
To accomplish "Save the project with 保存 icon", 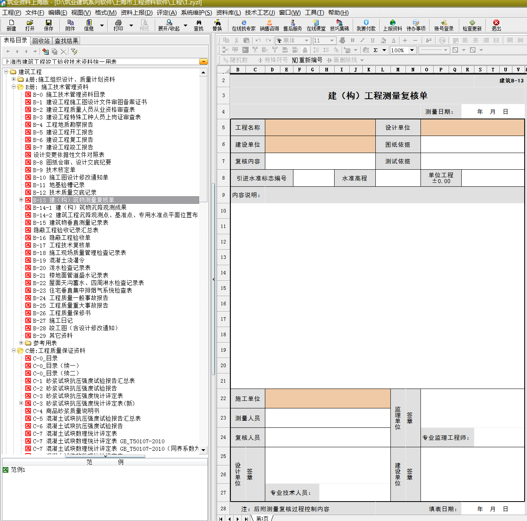I will pos(49,25).
